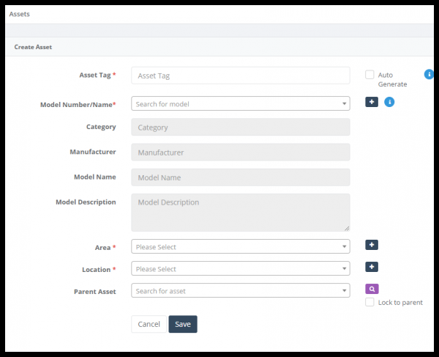Click the Assets breadcrumb text
This screenshot has width=439, height=357.
(x=19, y=14)
